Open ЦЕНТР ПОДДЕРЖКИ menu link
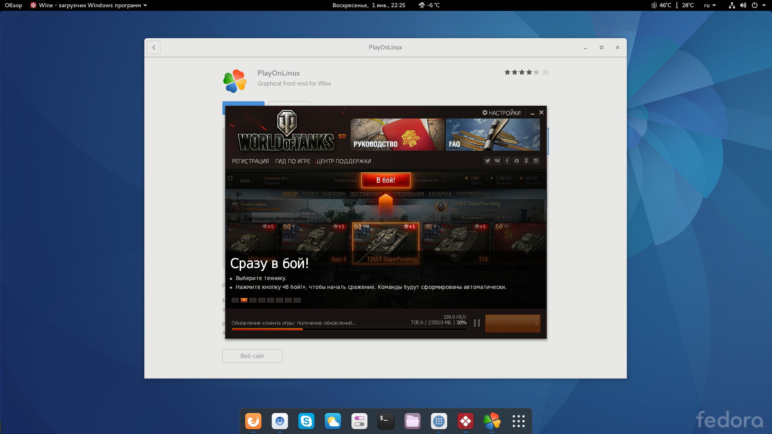This screenshot has height=434, width=772. (x=343, y=161)
